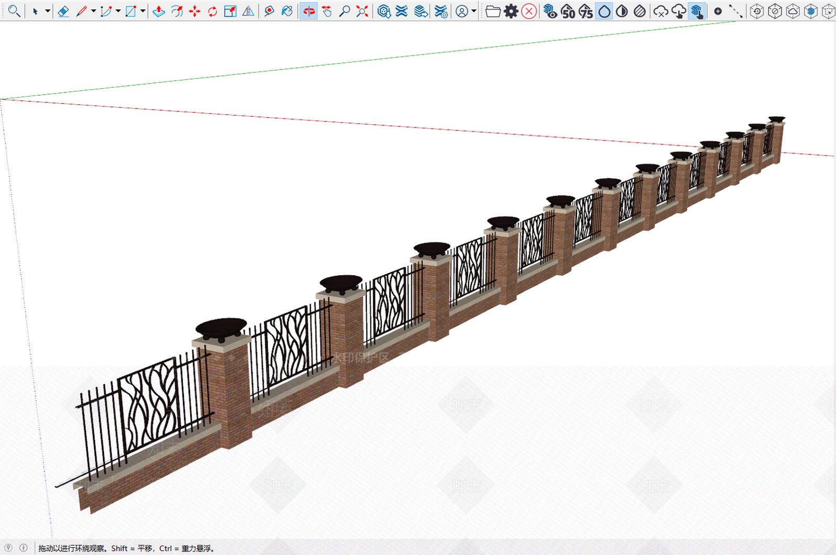This screenshot has height=555, width=836.
Task: Select the Move tool with four arrows
Action: click(195, 11)
